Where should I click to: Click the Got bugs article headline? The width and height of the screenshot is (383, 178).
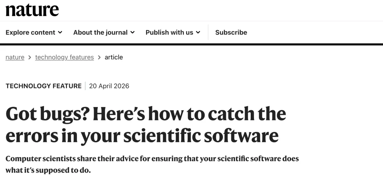click(x=145, y=124)
